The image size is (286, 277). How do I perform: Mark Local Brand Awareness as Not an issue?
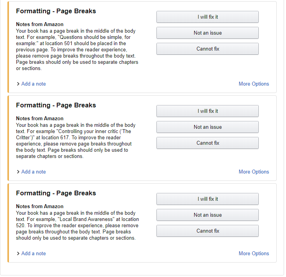point(207,215)
